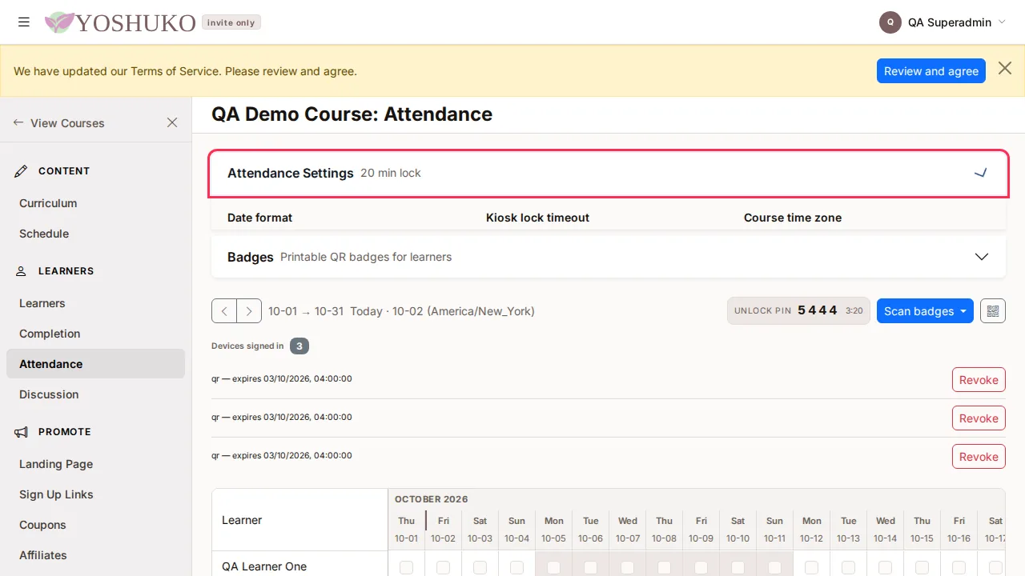This screenshot has height=576, width=1025.
Task: Click the "QA Learner One" name
Action: pos(264,566)
